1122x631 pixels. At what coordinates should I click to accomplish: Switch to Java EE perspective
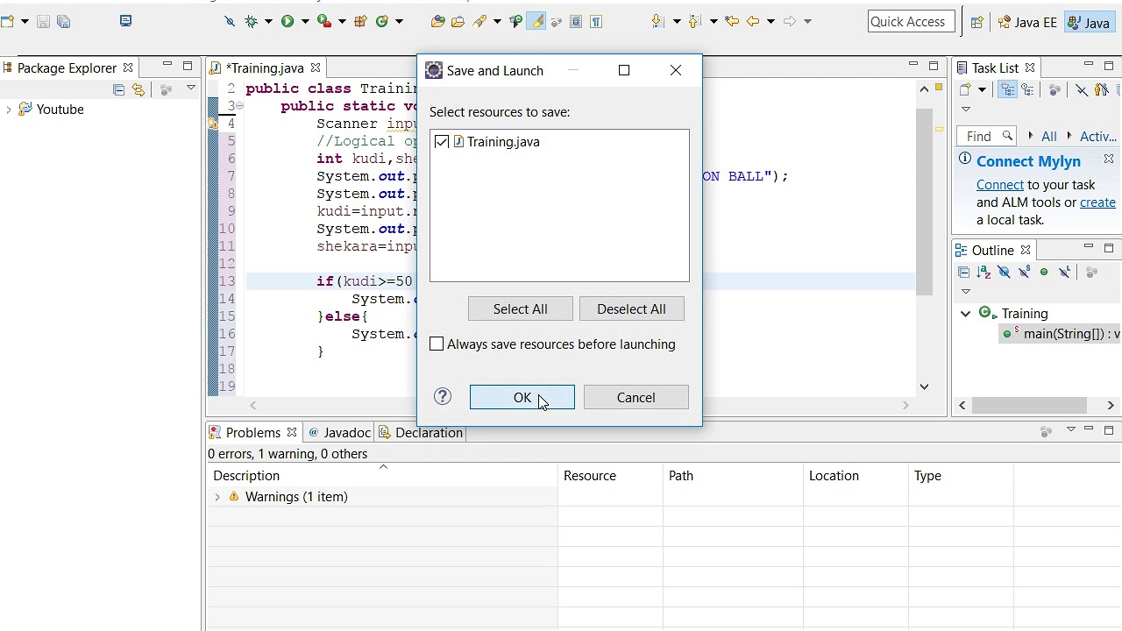click(1028, 23)
